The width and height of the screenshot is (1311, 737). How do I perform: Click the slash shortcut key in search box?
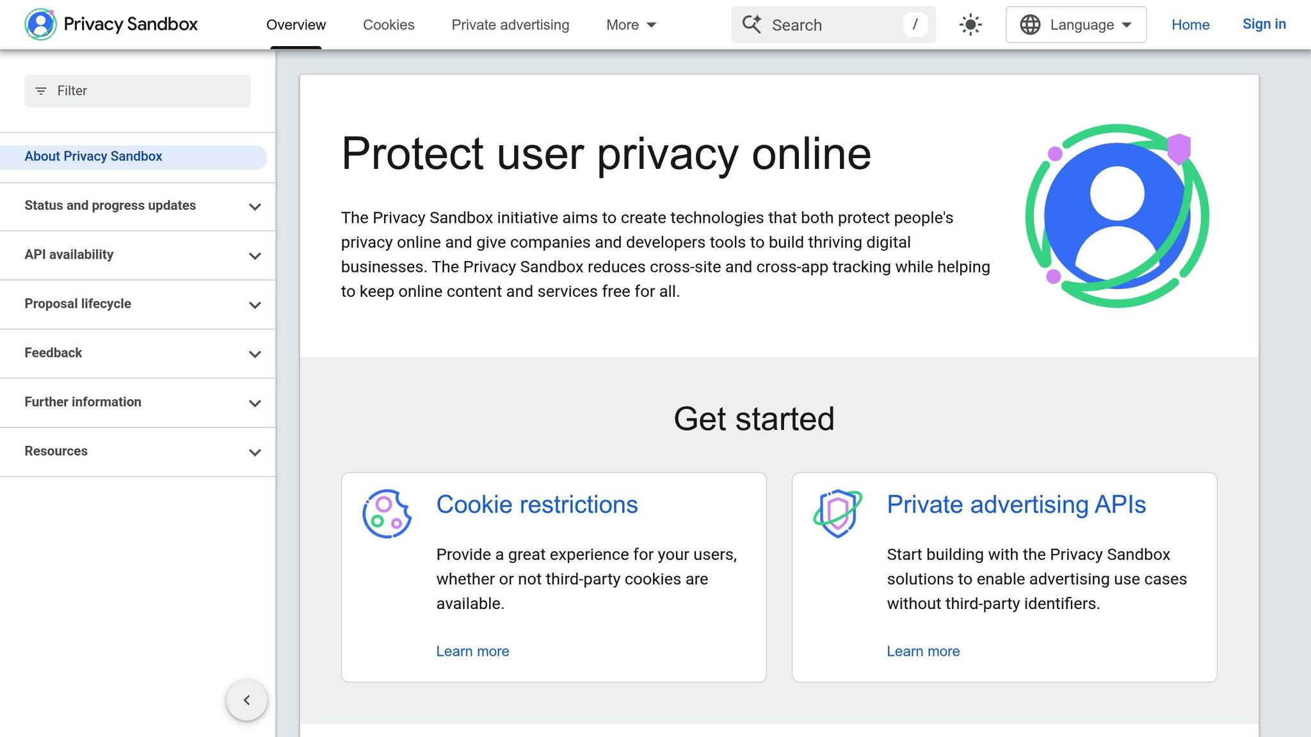(915, 25)
